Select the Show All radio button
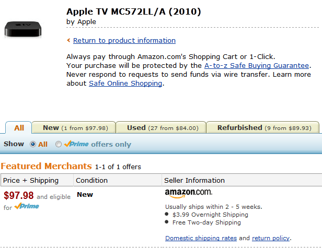This screenshot has height=248, width=322. pyautogui.click(x=32, y=144)
